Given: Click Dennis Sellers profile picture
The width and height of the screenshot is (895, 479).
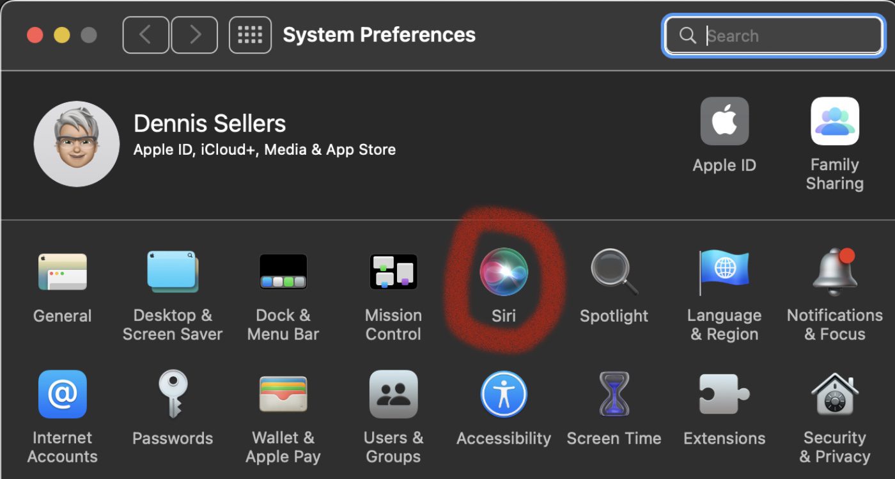Looking at the screenshot, I should pyautogui.click(x=77, y=144).
